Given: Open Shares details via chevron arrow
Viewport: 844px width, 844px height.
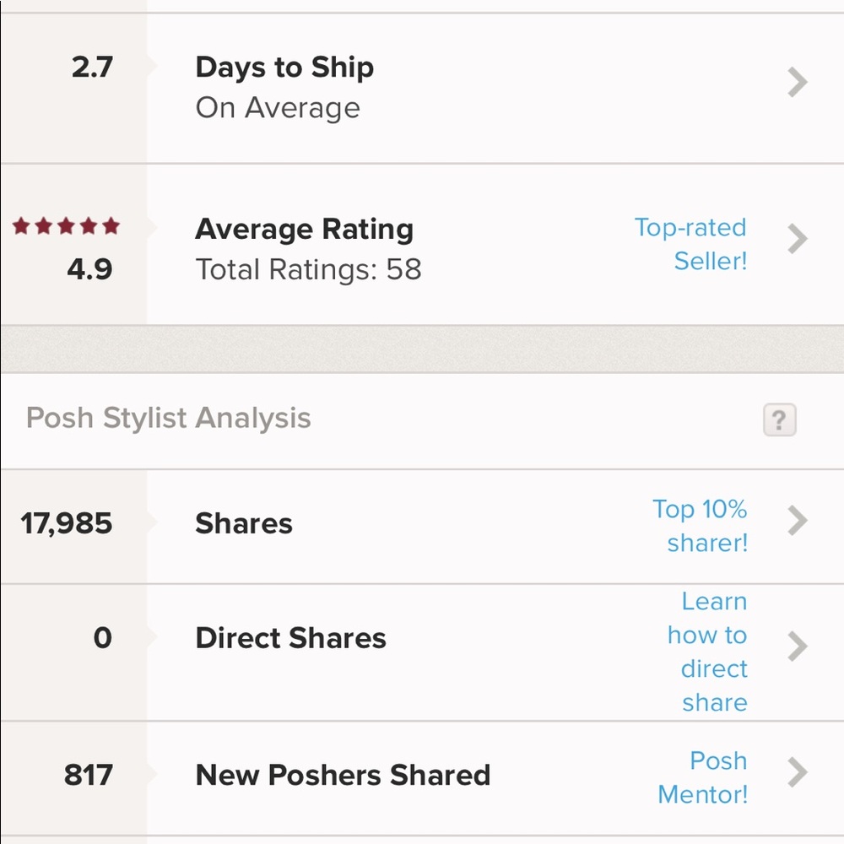Looking at the screenshot, I should pos(798,521).
